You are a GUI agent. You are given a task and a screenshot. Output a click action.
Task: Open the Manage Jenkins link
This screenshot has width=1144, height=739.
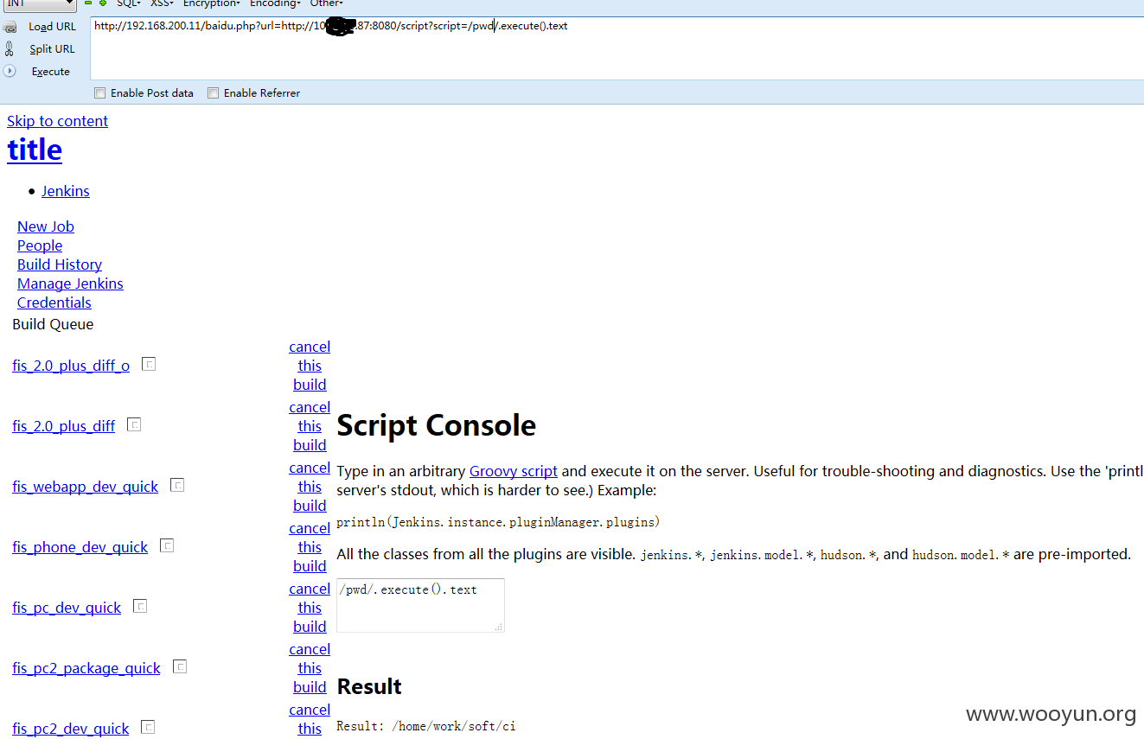(x=70, y=283)
